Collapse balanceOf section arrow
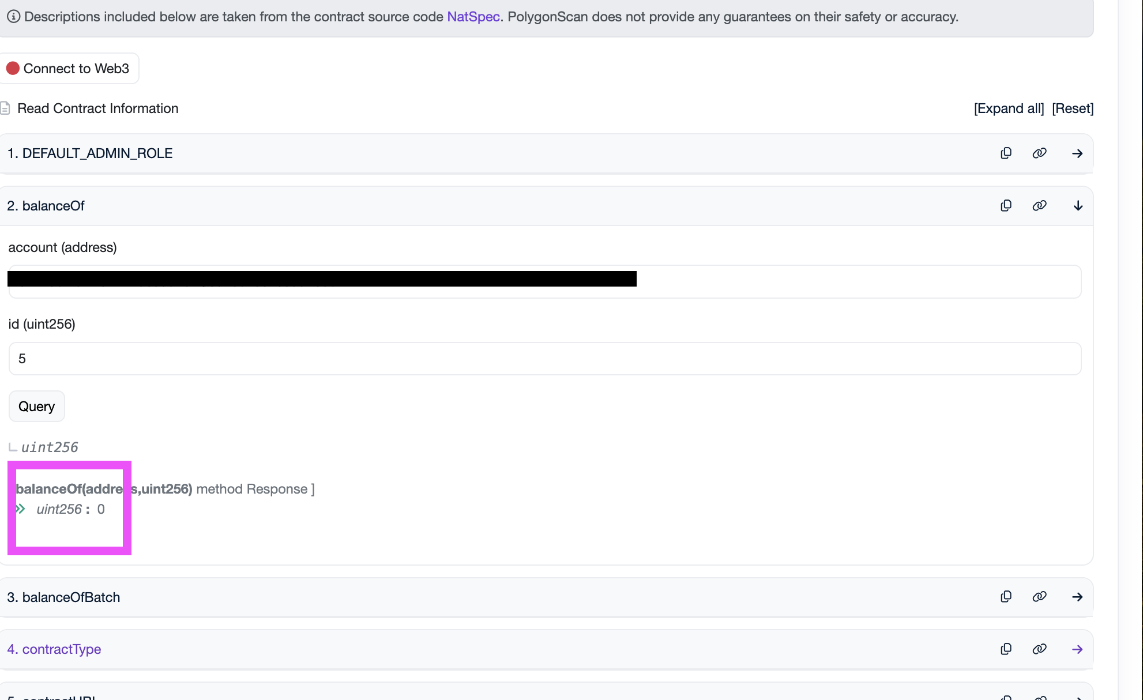Screen dimensions: 1143x700 tap(1077, 206)
